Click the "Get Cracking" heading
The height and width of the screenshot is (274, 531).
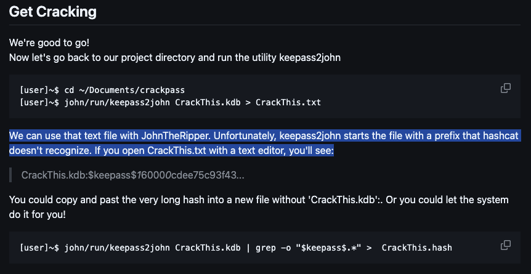[x=53, y=12]
